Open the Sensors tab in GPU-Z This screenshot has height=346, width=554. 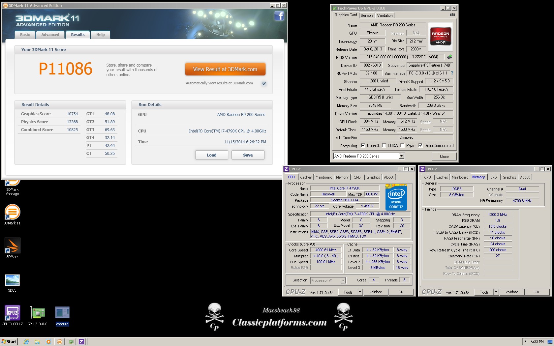click(367, 15)
